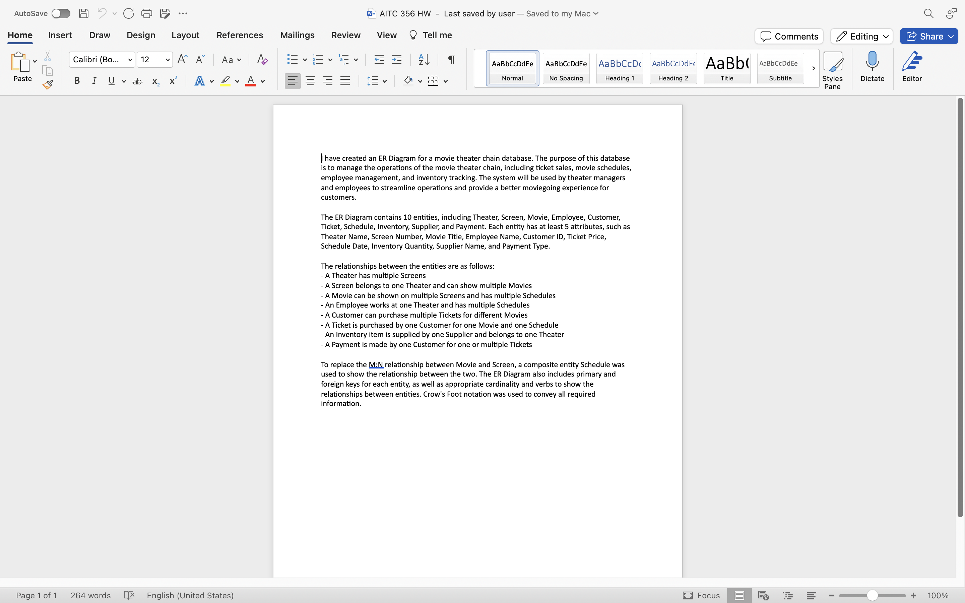
Task: Click the Comments button
Action: (789, 36)
